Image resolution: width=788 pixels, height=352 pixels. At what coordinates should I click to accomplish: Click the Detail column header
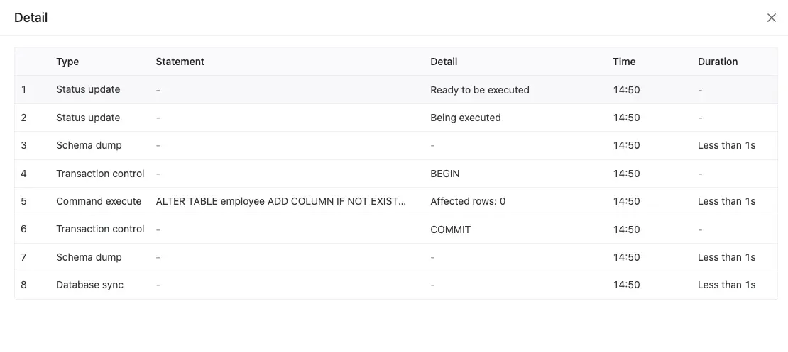coord(444,62)
